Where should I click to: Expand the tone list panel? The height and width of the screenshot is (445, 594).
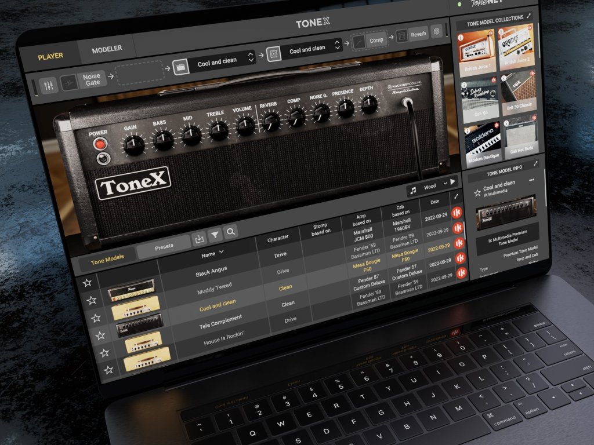[x=456, y=196]
